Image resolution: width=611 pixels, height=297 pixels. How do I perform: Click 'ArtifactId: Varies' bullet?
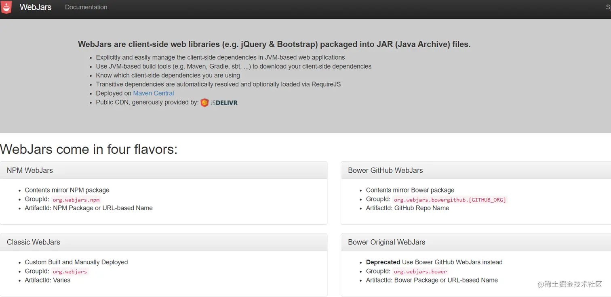pyautogui.click(x=48, y=280)
